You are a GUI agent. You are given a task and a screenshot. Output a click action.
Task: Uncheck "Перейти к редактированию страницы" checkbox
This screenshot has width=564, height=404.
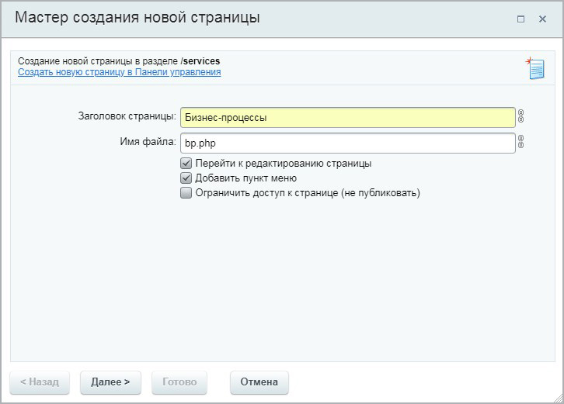pos(186,164)
